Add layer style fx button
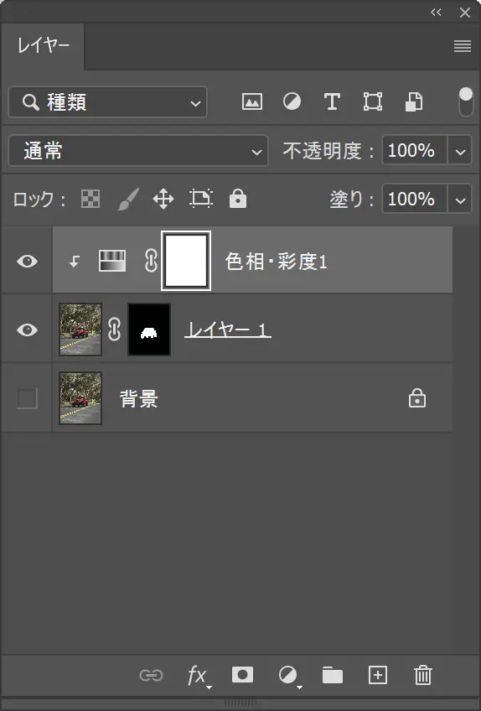This screenshot has height=711, width=481. click(x=199, y=676)
